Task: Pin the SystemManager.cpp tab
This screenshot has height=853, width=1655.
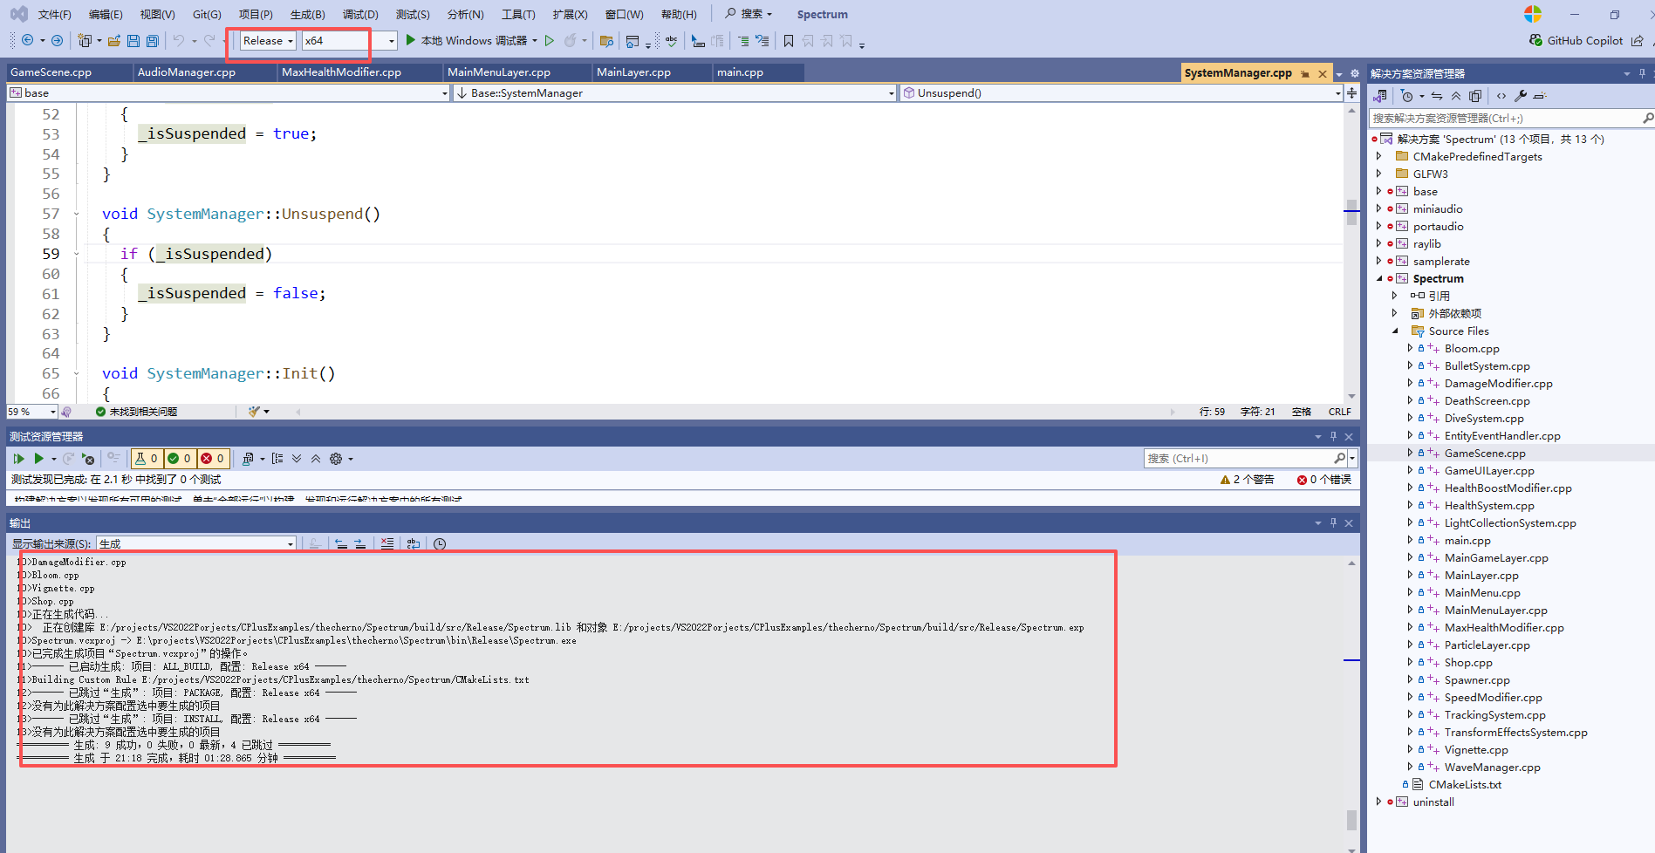Action: coord(1305,73)
